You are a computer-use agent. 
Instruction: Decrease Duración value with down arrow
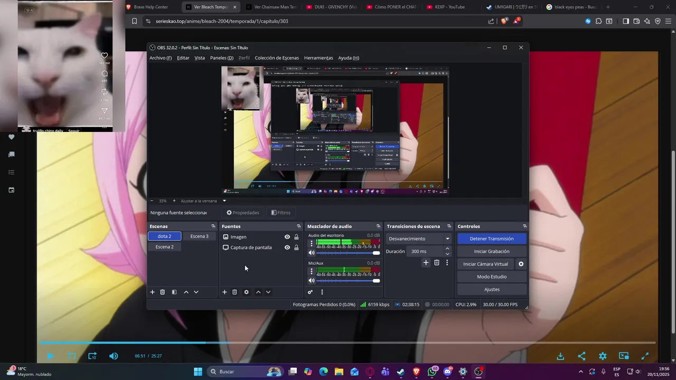[x=447, y=254]
